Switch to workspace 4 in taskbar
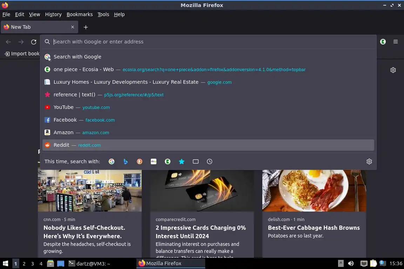Viewport: 404px width, 269px height. (41, 264)
